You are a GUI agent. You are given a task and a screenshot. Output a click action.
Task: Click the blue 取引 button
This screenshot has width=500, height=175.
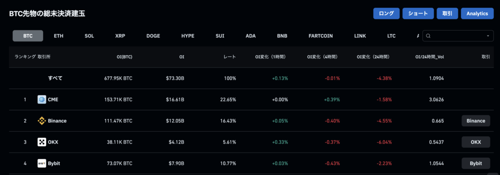tap(447, 14)
